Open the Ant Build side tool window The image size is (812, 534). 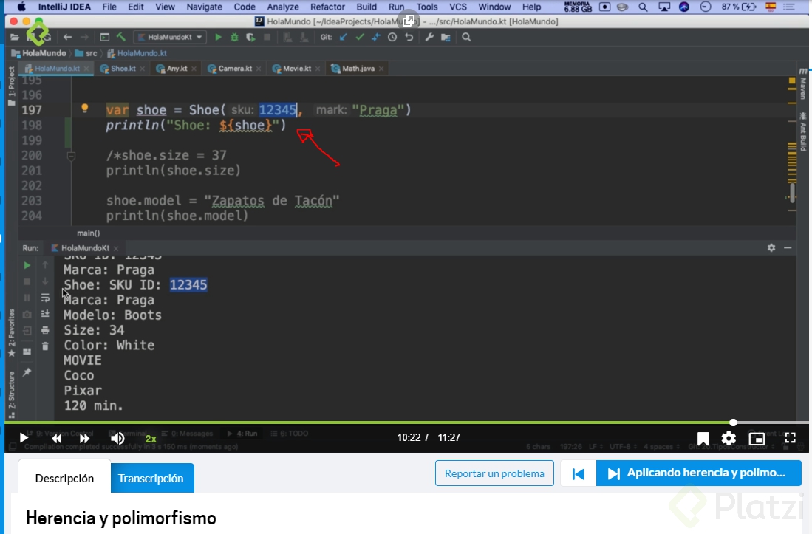coord(802,131)
